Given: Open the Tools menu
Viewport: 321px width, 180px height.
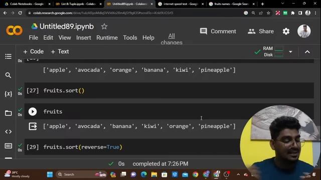Looking at the screenshot, I should (130, 38).
